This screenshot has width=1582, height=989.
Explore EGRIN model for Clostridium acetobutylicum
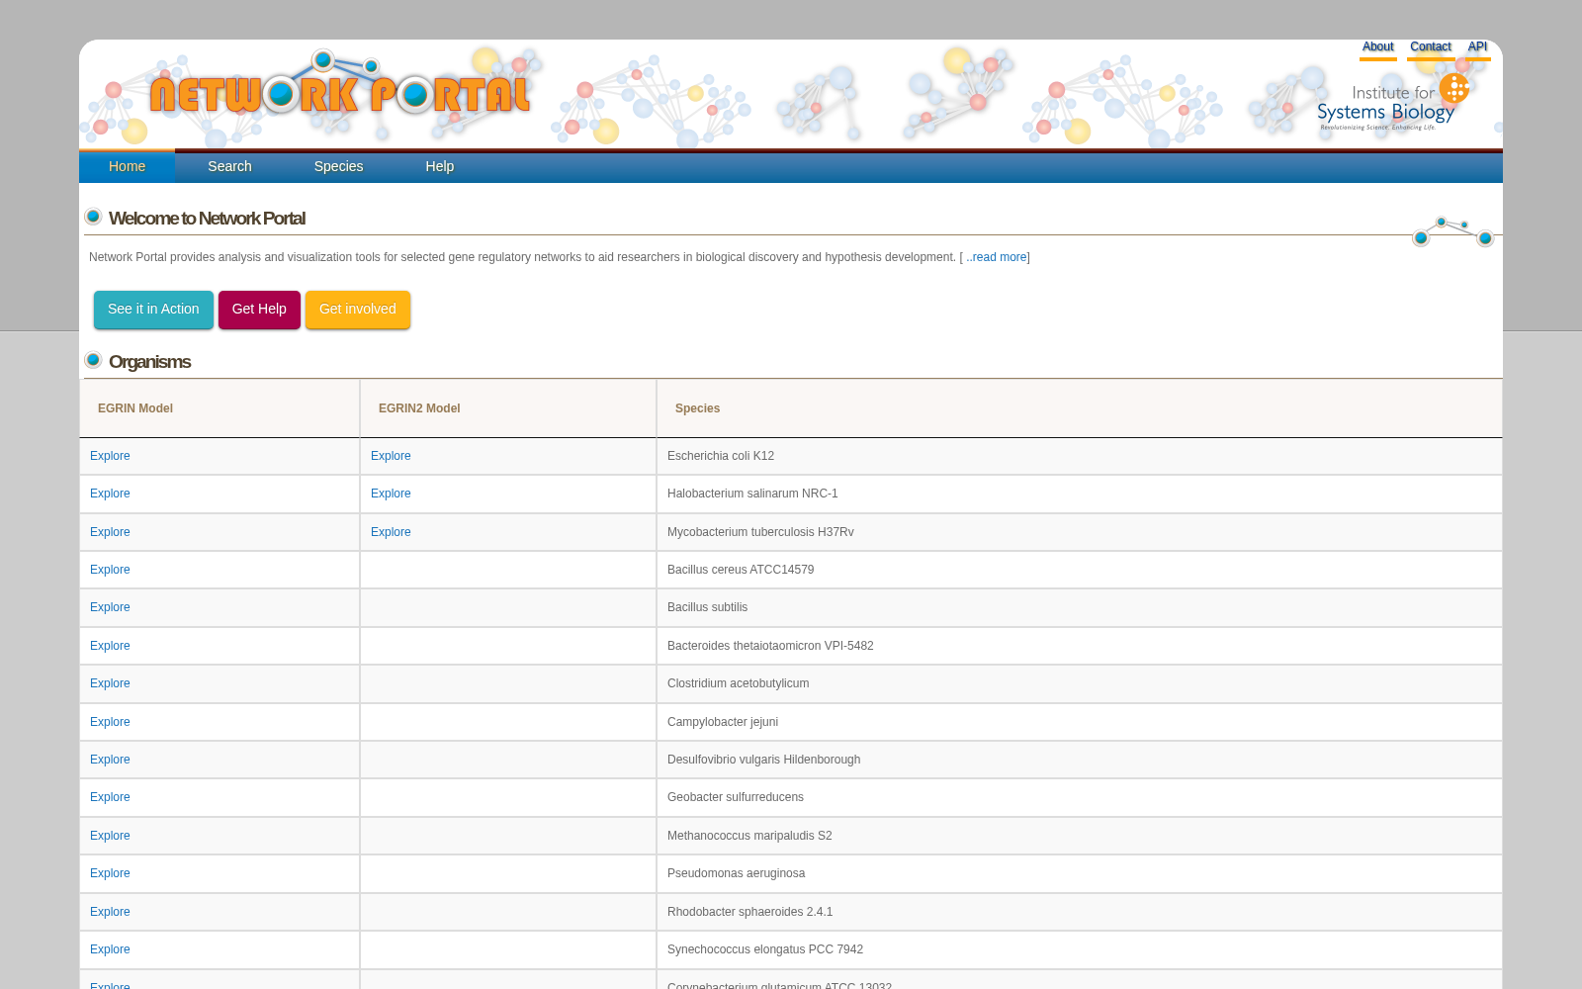[x=110, y=683]
